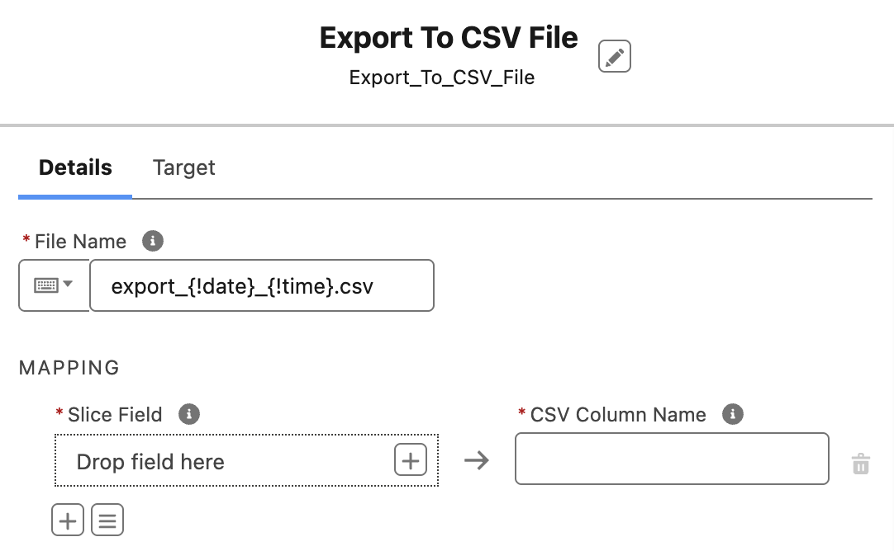Open the Slice Field info tooltip
Image resolution: width=894 pixels, height=551 pixels.
pos(189,414)
